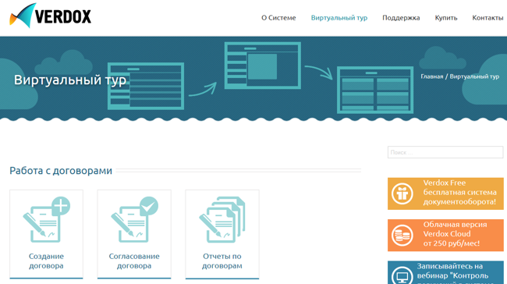Click the monitor icon on webinar banner

(402, 275)
